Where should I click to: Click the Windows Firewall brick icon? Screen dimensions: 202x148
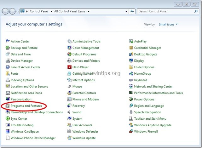131,131
